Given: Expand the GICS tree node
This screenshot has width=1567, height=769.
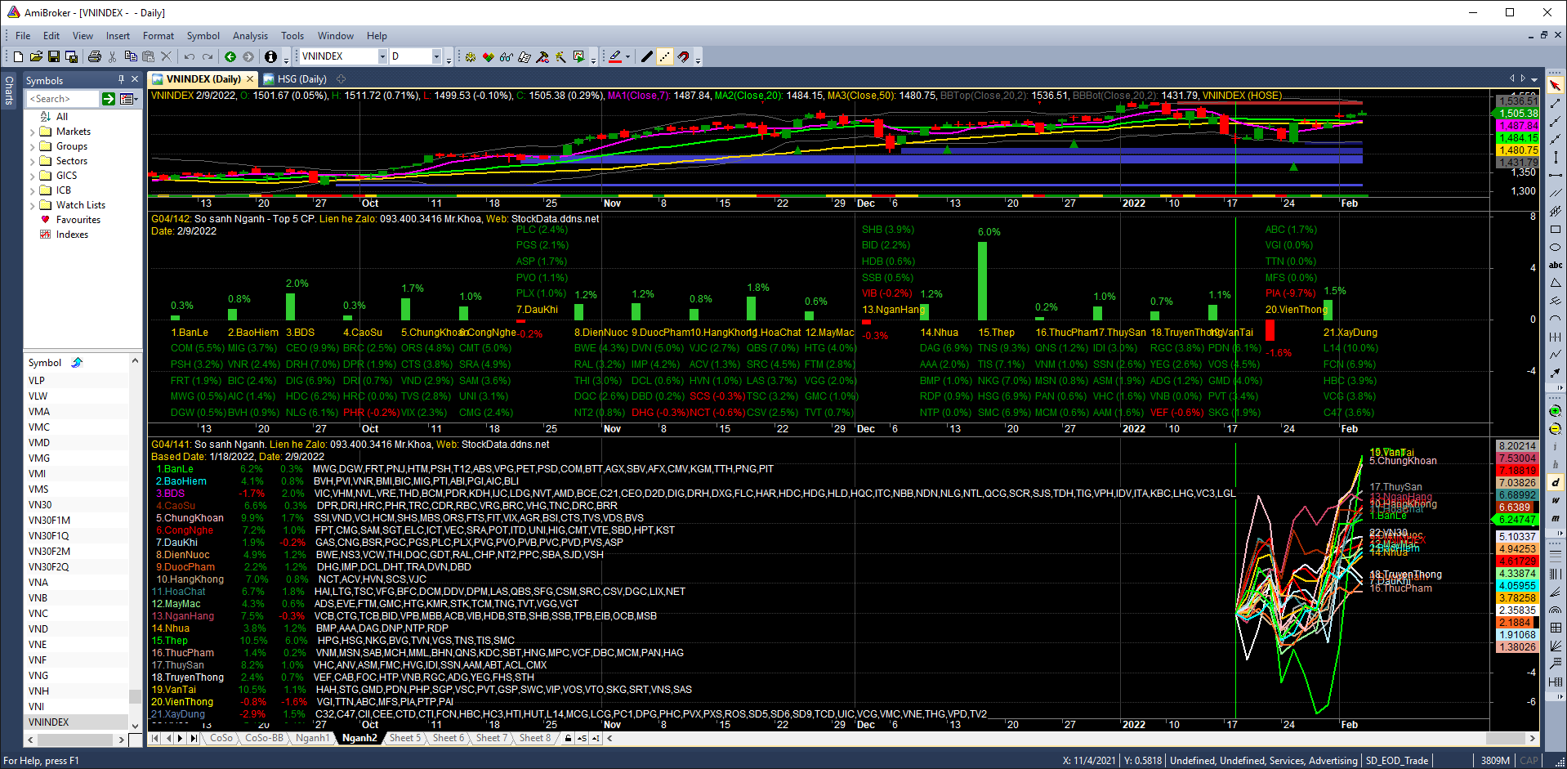Looking at the screenshot, I should click(x=33, y=177).
